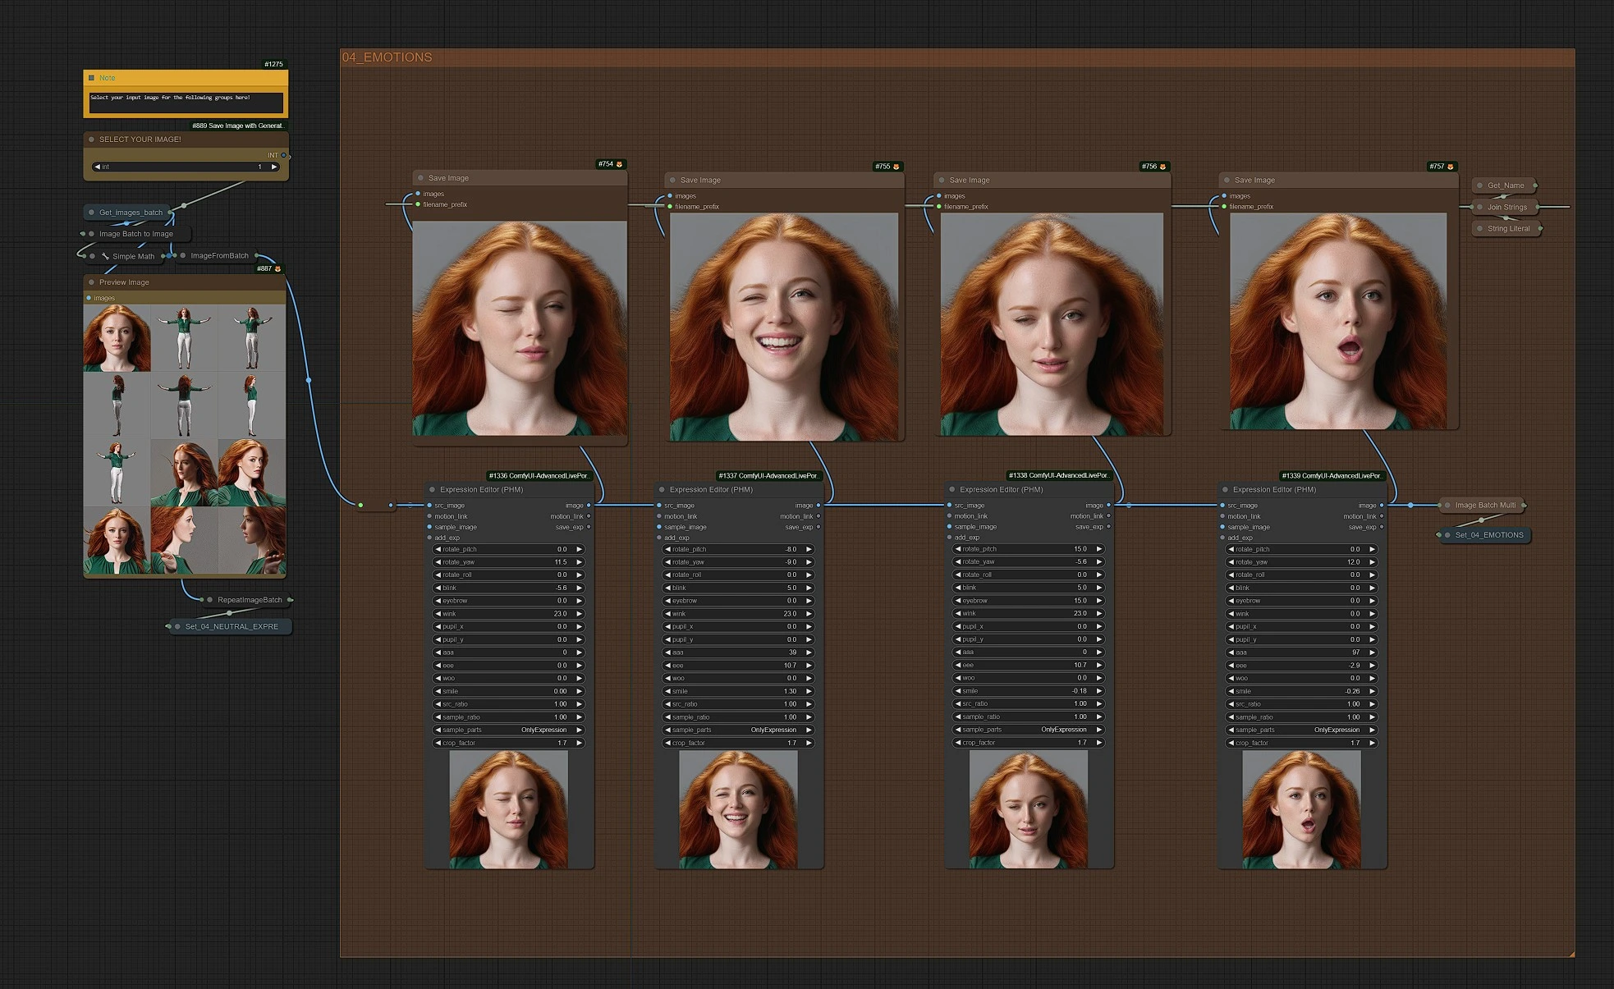Screen dimensions: 1614x989
Task: Collapse Expression Editor #1339 via title dot
Action: click(1226, 490)
